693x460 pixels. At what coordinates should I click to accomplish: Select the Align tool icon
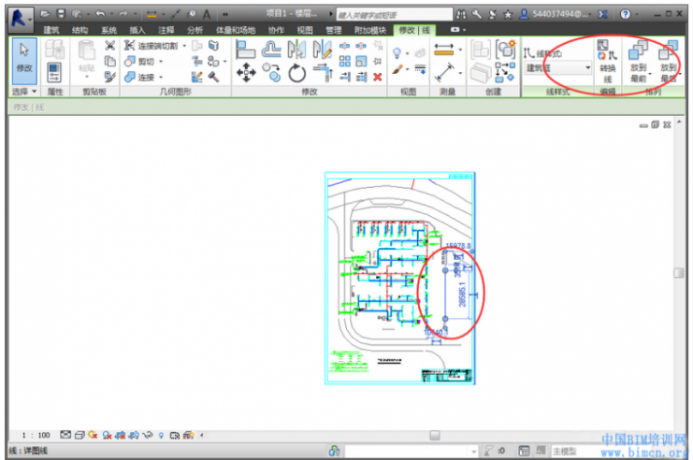click(245, 49)
